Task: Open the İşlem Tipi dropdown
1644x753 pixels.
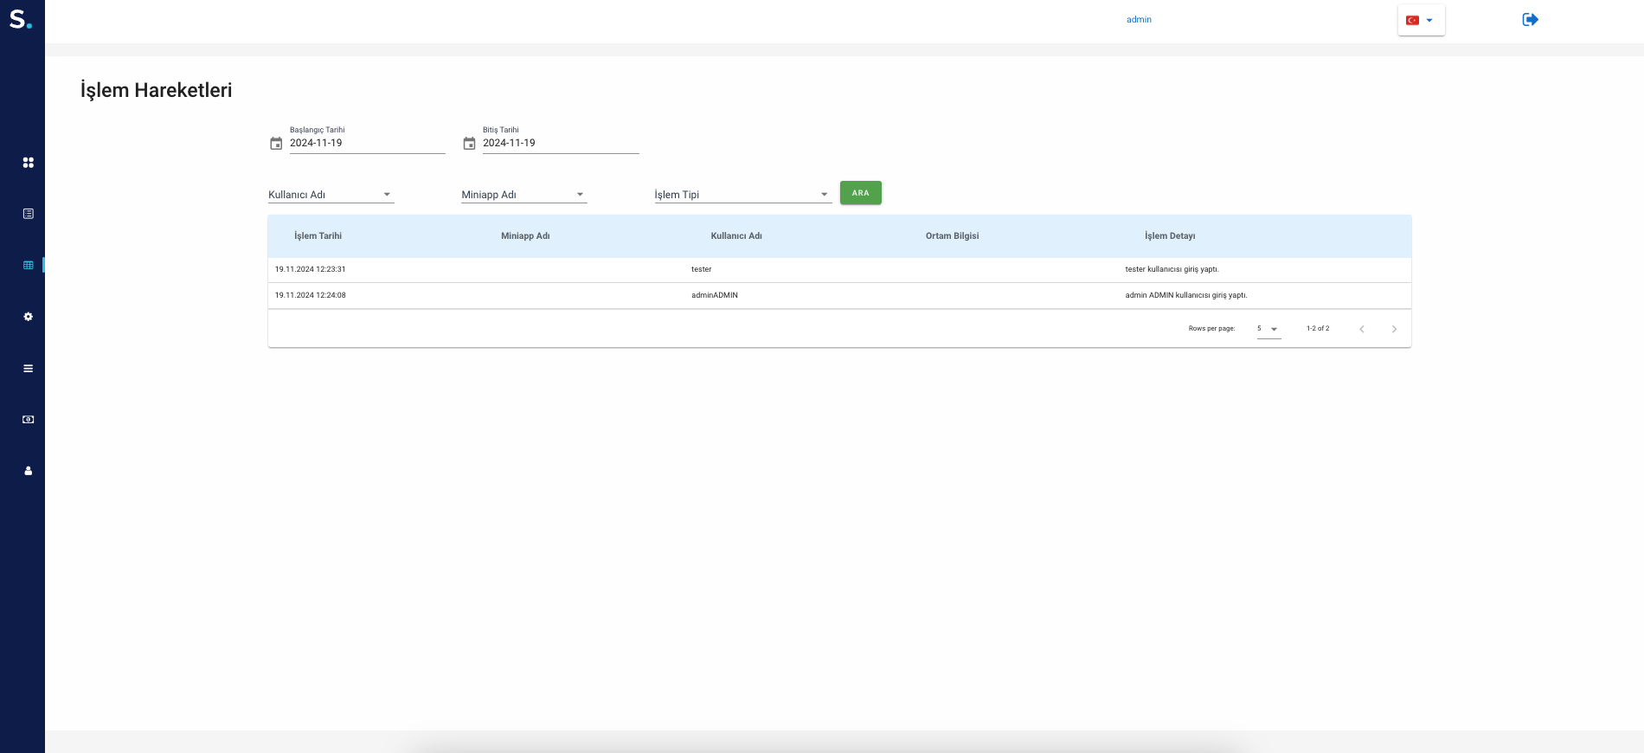Action: pyautogui.click(x=742, y=195)
